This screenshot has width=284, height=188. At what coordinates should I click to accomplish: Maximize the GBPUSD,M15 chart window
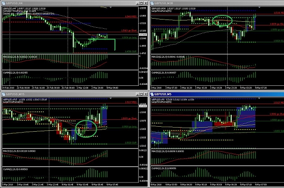click(141, 94)
